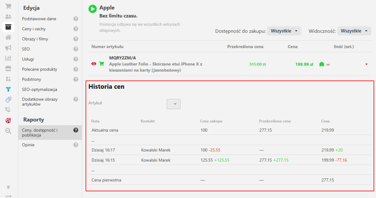Click help icon next to Opinie
Image resolution: width=376 pixels, height=198 pixels.
pyautogui.click(x=76, y=145)
